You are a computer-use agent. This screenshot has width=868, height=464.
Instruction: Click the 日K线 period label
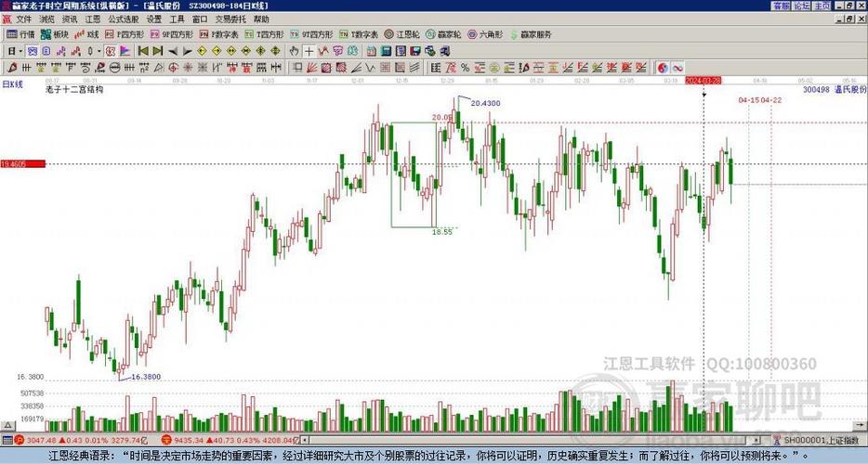tap(12, 84)
